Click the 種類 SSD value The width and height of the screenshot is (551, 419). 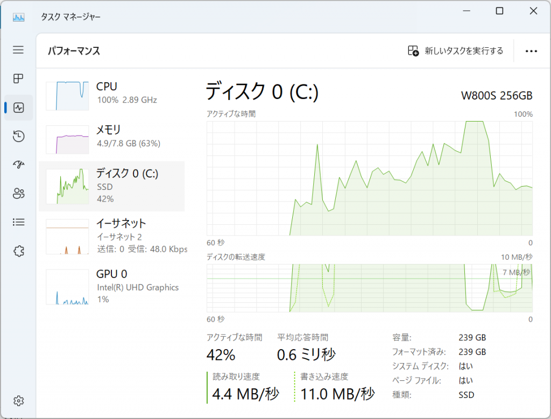[x=467, y=395]
